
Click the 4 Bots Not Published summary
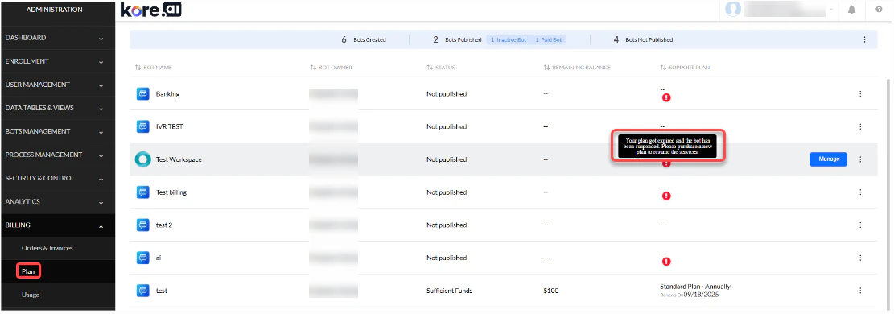[x=643, y=40]
